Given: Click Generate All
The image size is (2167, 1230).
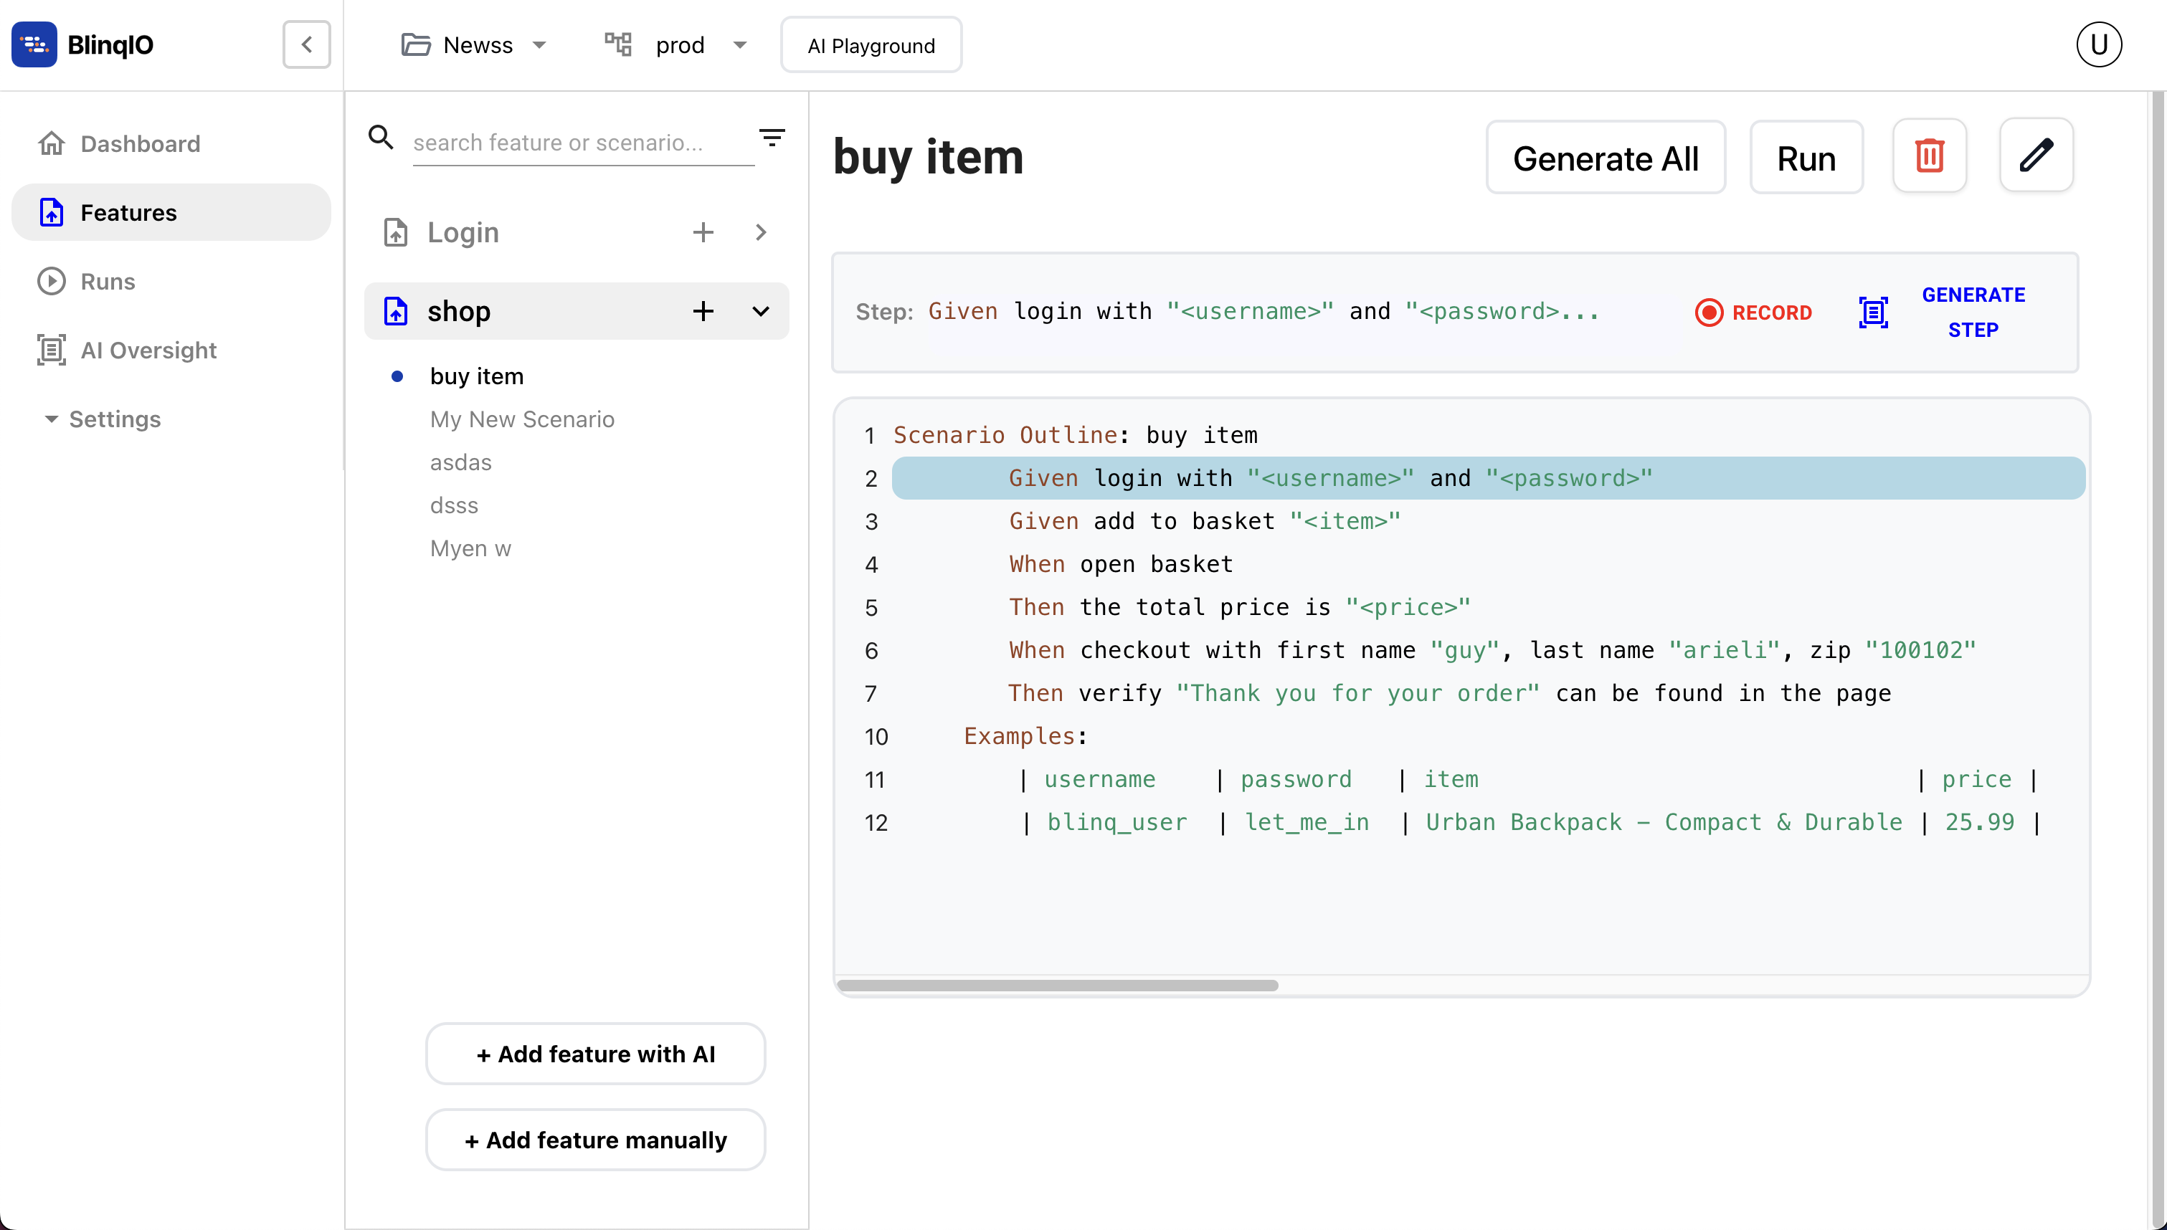Looking at the screenshot, I should pyautogui.click(x=1606, y=158).
